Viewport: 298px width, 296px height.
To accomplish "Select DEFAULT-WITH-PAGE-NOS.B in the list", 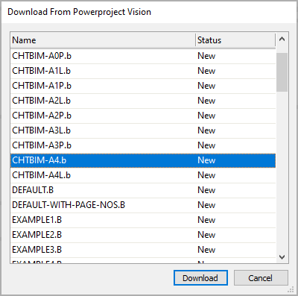I will pyautogui.click(x=143, y=205).
